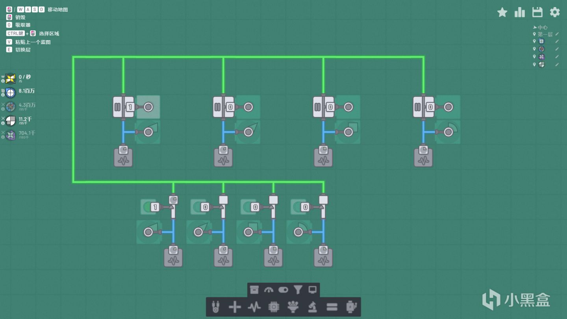Select the Comparator equals tool
The height and width of the screenshot is (319, 567).
click(x=332, y=306)
